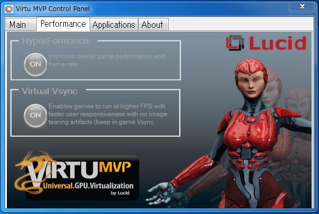Image resolution: width=319 pixels, height=214 pixels.
Task: Switch to the Main tab
Action: 21,25
